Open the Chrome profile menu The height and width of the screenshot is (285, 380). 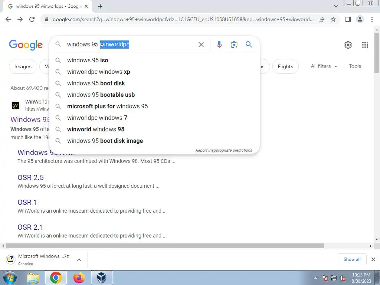(360, 19)
